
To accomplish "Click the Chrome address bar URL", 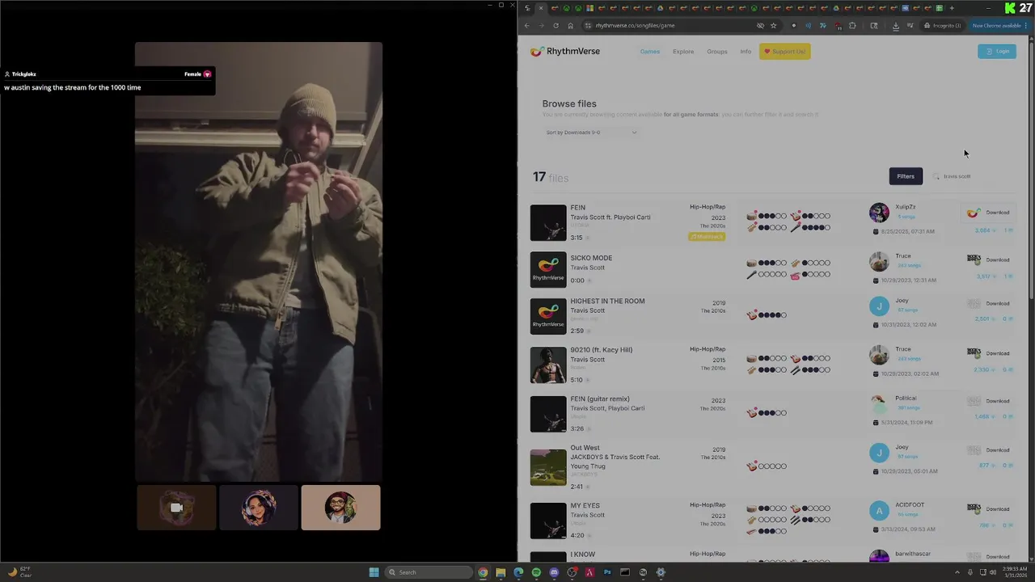I will click(x=635, y=25).
